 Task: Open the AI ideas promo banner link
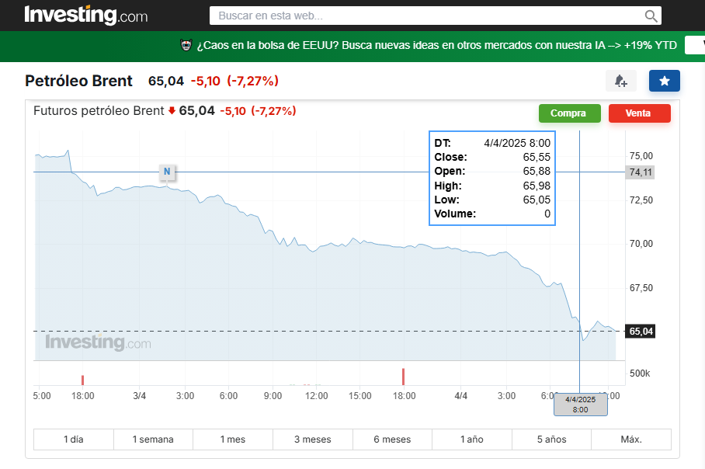coord(436,46)
